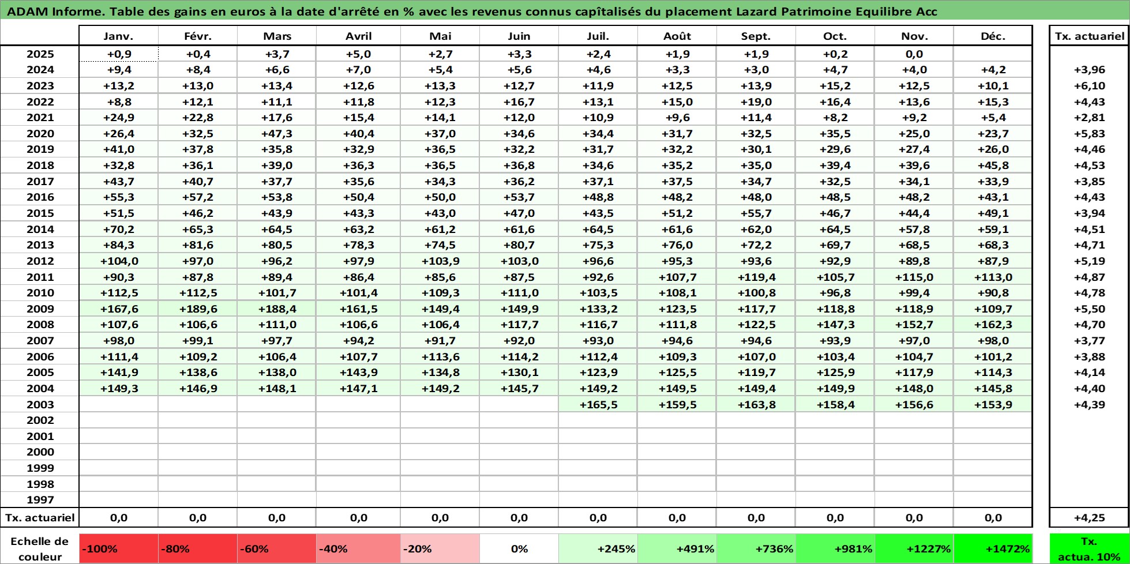Viewport: 1130px width, 564px height.
Task: Select the +119,4 cell in Sept. 2011
Action: (x=756, y=277)
